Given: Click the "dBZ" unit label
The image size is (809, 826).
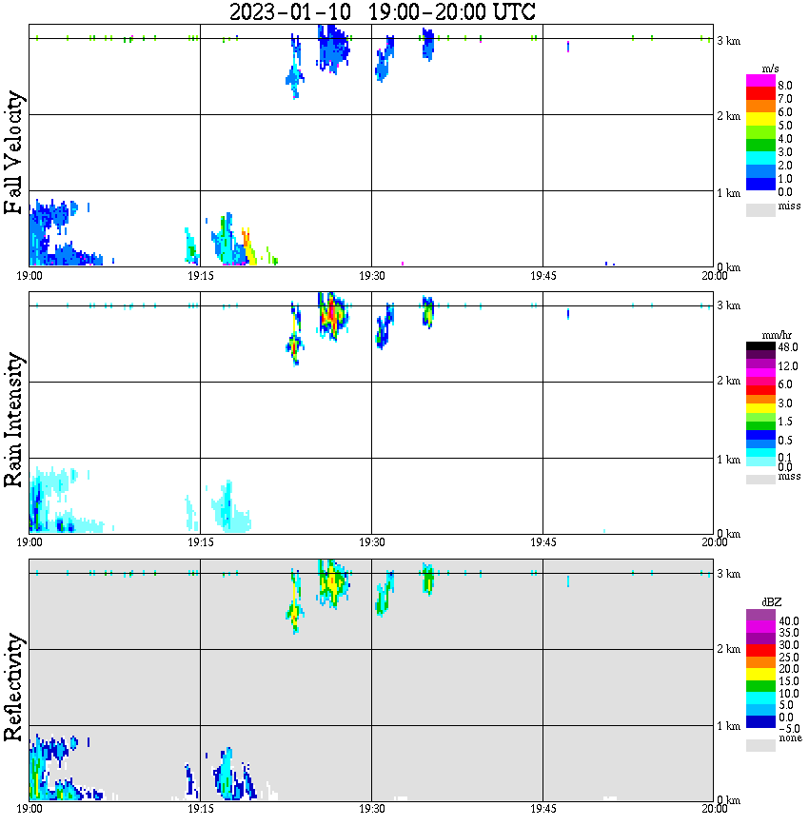Looking at the screenshot, I should (x=772, y=602).
